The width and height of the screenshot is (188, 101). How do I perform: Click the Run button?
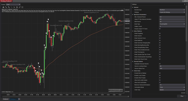182,96
